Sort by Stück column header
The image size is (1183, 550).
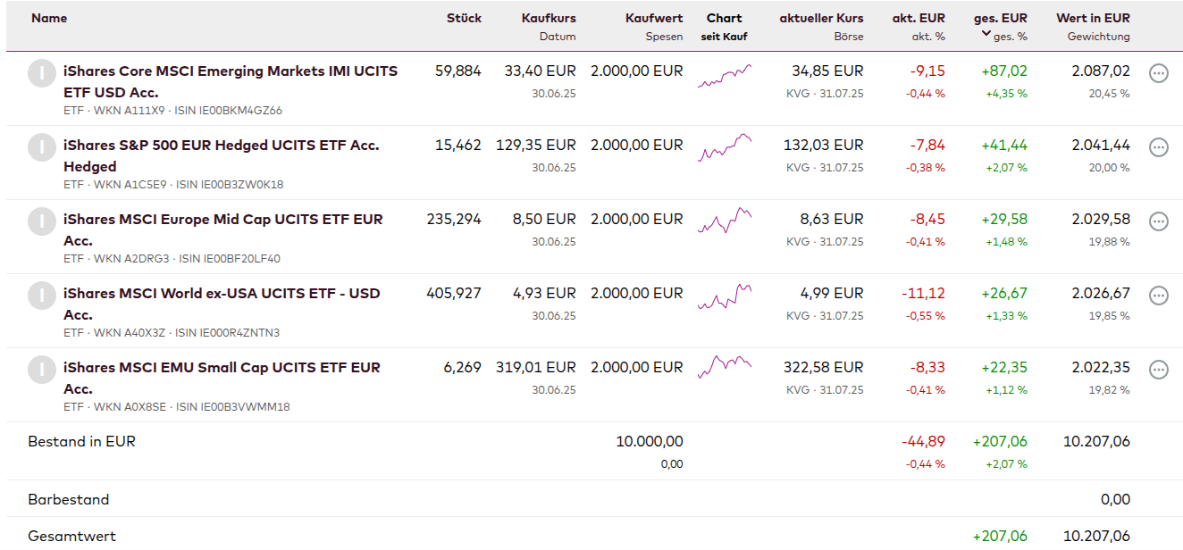[x=464, y=18]
